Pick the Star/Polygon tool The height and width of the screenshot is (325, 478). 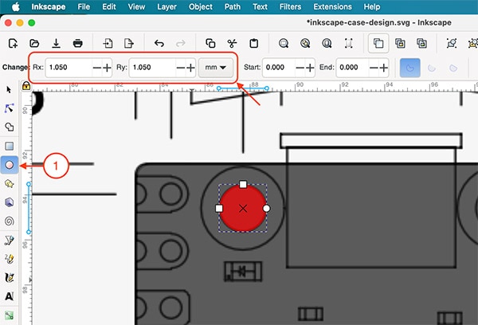(10, 184)
